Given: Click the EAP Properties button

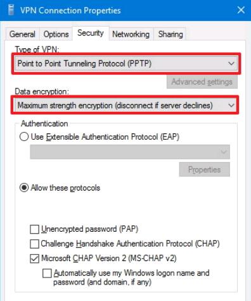Looking at the screenshot, I should [x=204, y=170].
